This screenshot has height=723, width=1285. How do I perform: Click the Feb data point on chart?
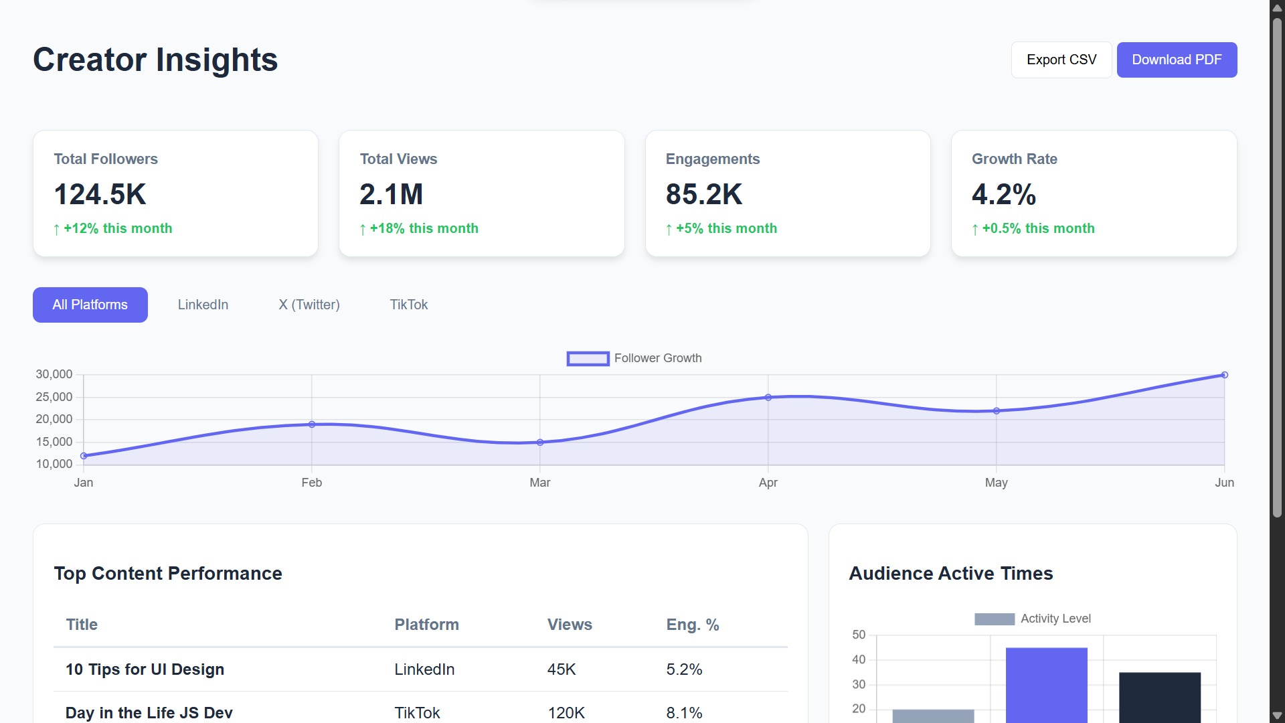[x=312, y=424]
